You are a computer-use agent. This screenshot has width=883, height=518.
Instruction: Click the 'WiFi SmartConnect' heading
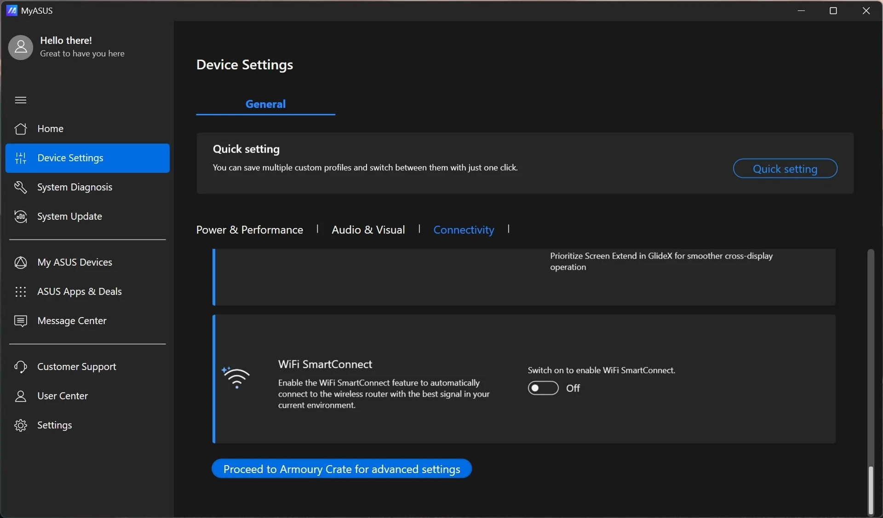pos(325,364)
